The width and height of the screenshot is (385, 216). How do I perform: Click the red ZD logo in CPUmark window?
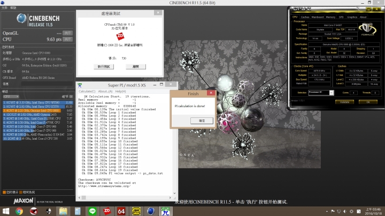pos(120,36)
